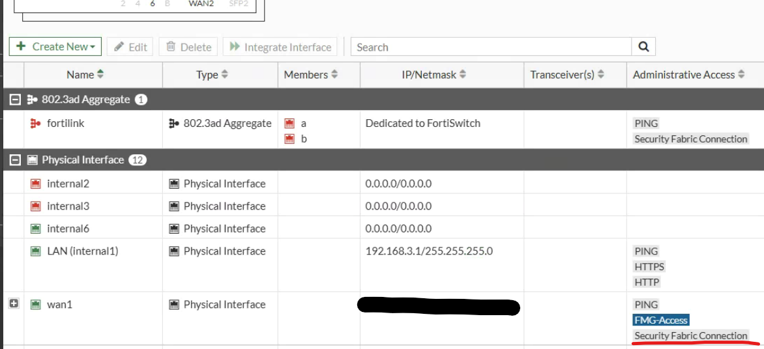Click the LAN (internal1) port icon

click(x=35, y=251)
